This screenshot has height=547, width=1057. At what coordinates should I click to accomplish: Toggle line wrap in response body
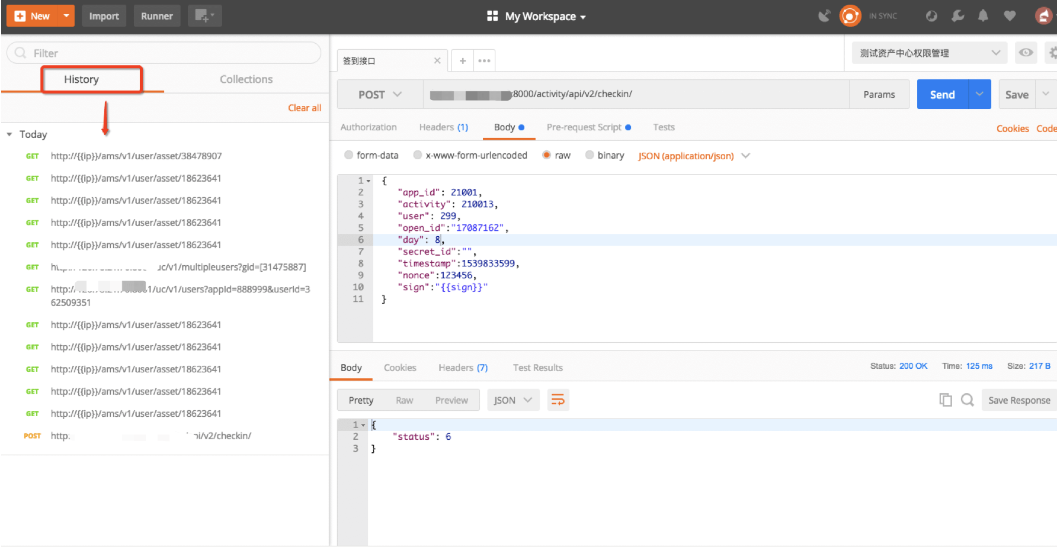(x=558, y=400)
